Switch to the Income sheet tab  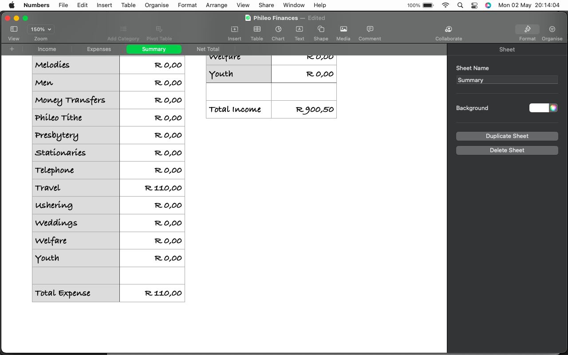(47, 49)
